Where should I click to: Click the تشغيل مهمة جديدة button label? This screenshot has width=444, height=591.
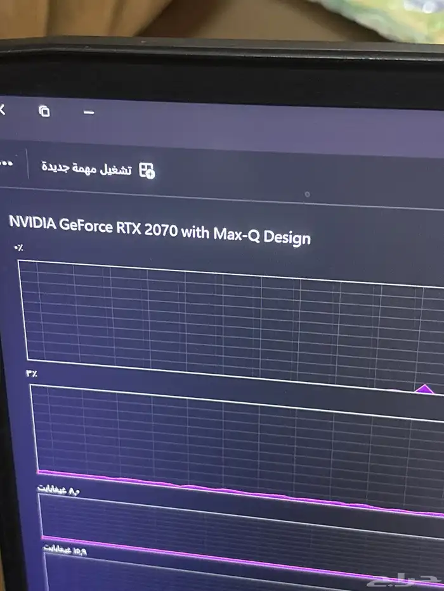(86, 168)
